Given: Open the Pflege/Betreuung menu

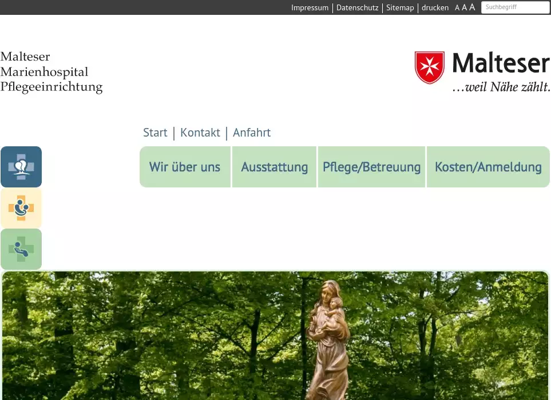Looking at the screenshot, I should click(371, 167).
